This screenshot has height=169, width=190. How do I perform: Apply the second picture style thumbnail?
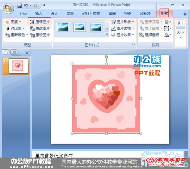(79, 27)
